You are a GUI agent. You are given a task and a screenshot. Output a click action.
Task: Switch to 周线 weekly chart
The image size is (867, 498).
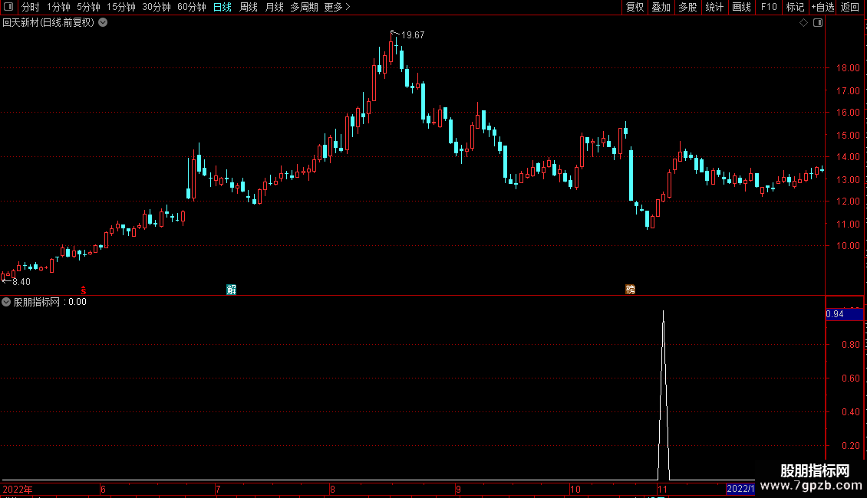249,7
